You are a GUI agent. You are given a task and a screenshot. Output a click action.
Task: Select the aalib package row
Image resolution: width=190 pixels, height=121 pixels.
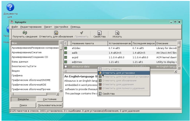[x=120, y=53]
